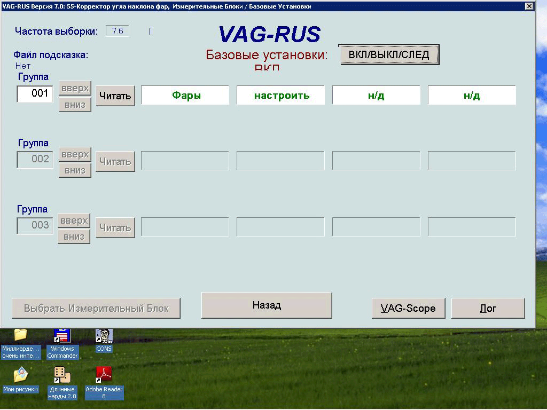
Task: Select the Фары value field
Action: click(185, 96)
